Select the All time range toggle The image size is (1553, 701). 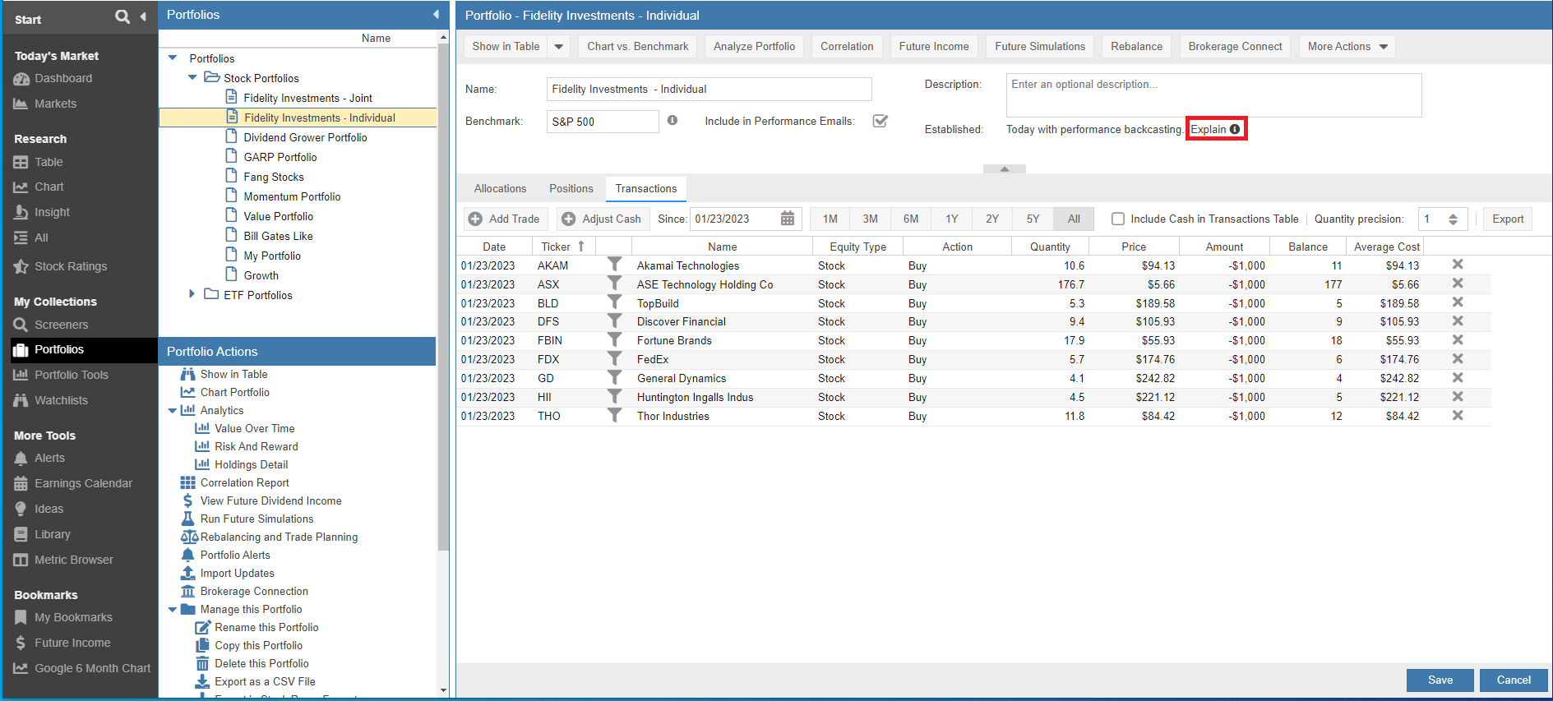pos(1074,219)
